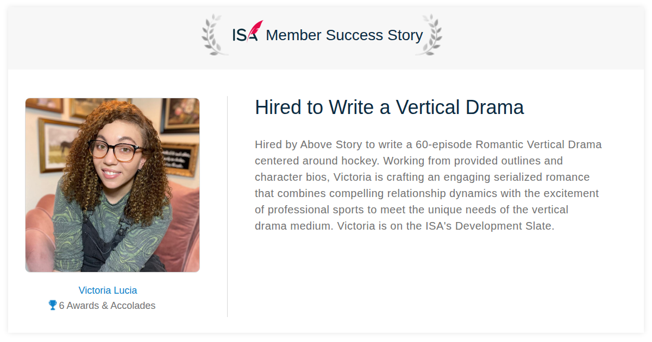Click the 6 Awards & Accolades text
The height and width of the screenshot is (342, 652).
pyautogui.click(x=107, y=306)
